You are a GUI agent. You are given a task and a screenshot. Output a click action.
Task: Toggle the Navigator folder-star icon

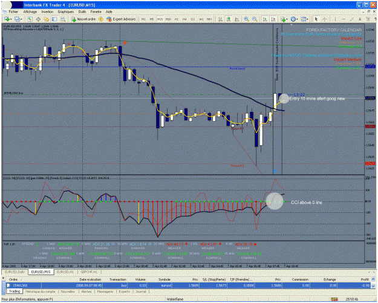click(x=47, y=19)
